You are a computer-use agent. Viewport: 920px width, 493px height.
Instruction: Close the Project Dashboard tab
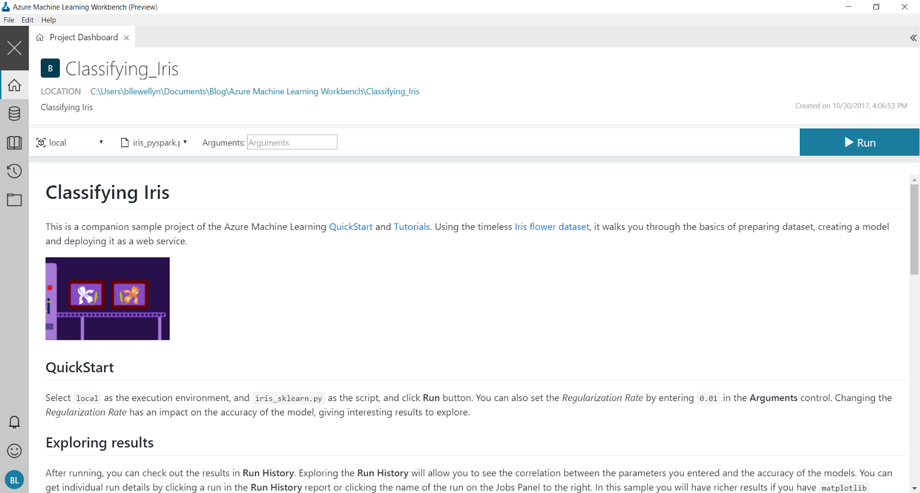pyautogui.click(x=126, y=38)
